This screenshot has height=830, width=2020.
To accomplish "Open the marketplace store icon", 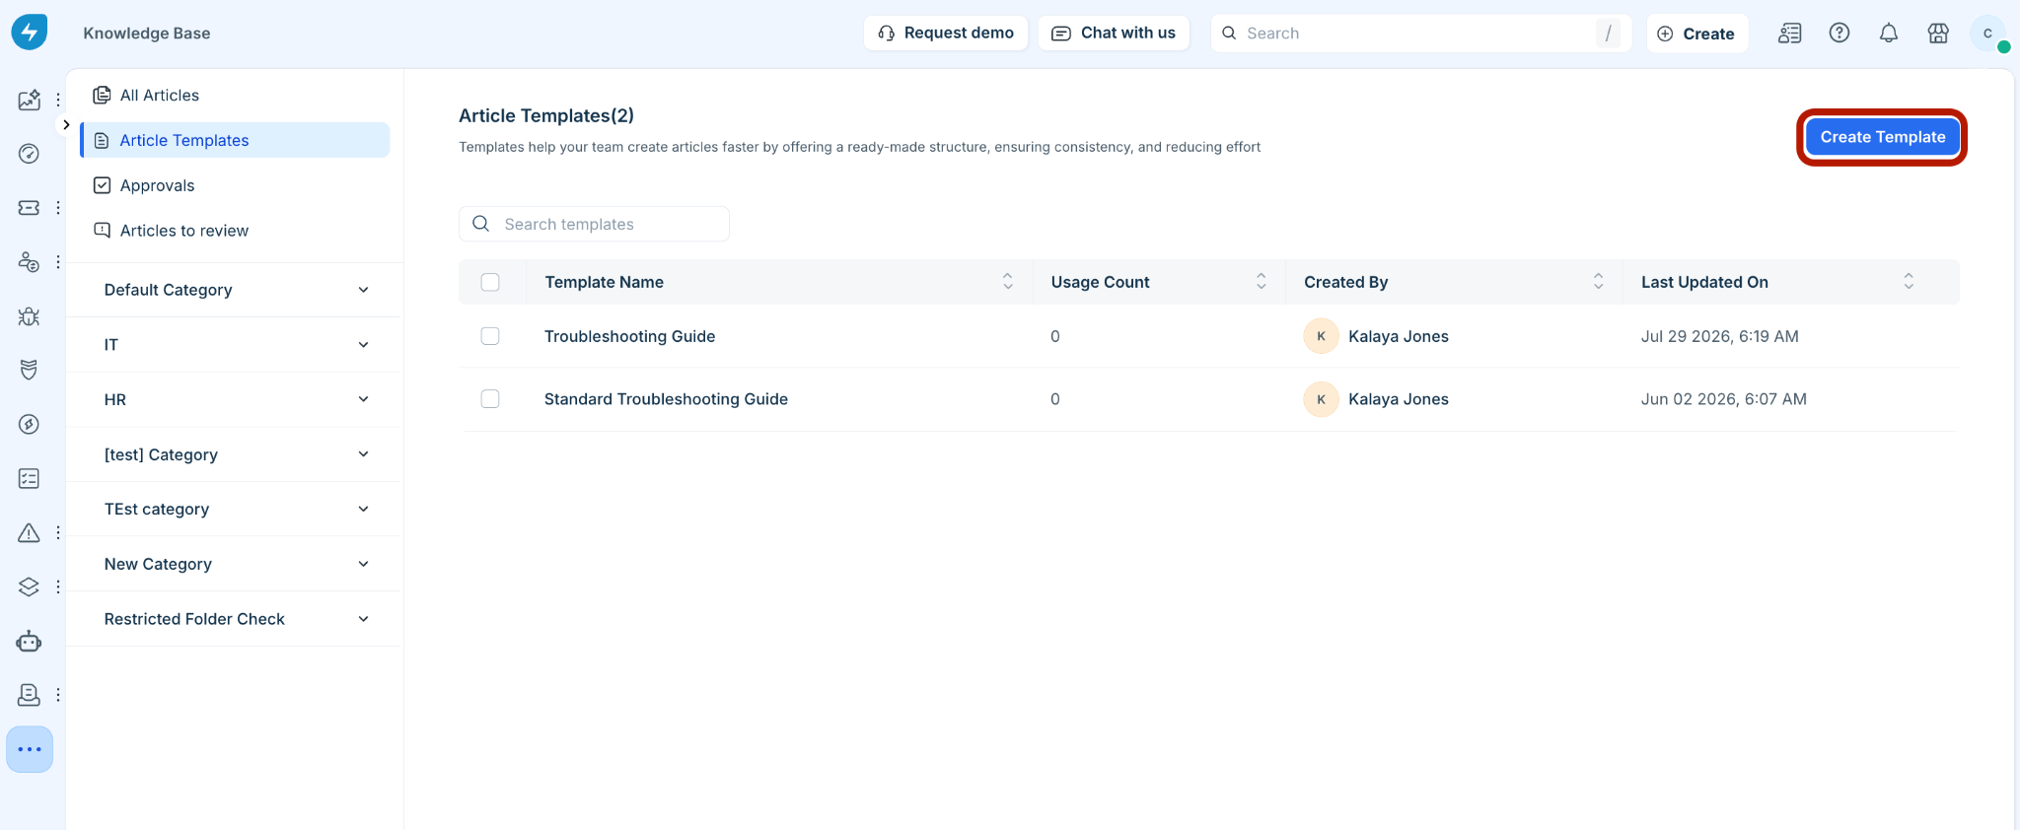I will click(1938, 33).
